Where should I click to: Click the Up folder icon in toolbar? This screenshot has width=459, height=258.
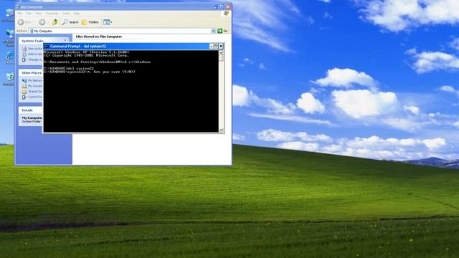(x=55, y=22)
